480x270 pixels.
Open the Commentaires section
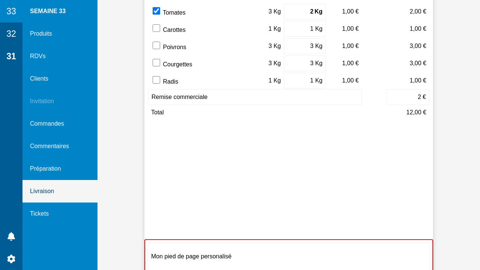[49, 146]
